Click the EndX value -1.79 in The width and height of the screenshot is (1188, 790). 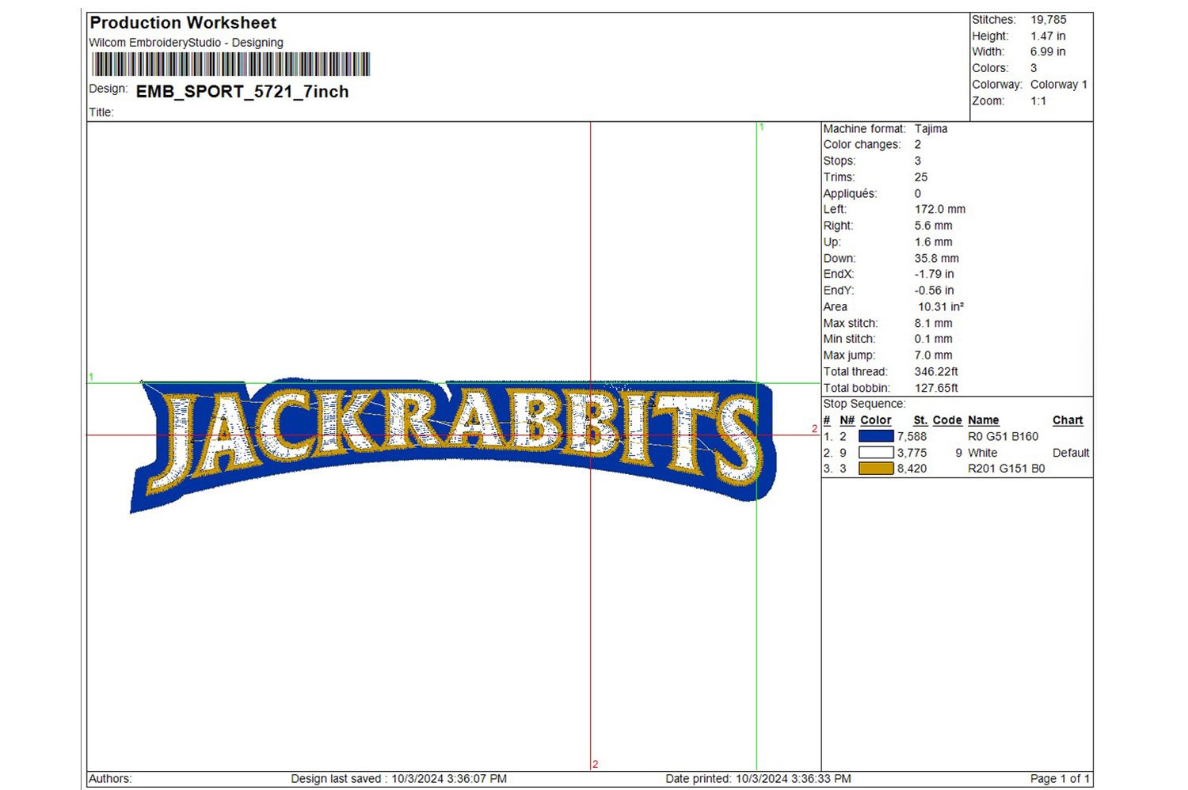click(x=935, y=275)
